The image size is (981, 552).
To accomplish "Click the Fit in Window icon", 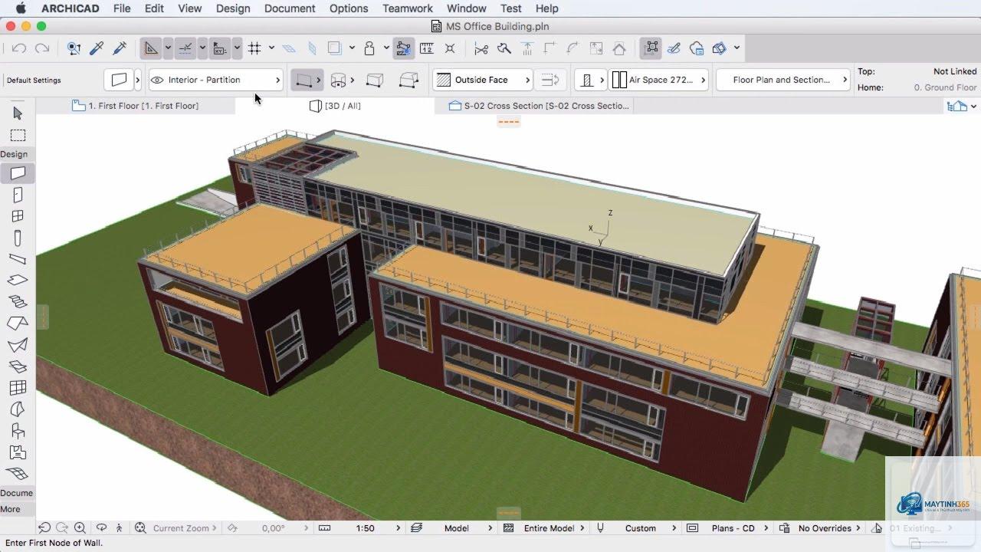I will (140, 528).
